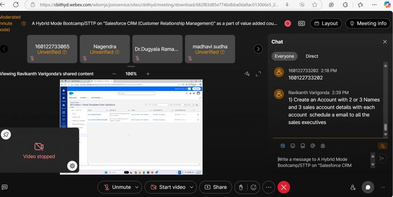Viewport: 393px width, 197px height.
Task: Open the Layout options menu
Action: [325, 23]
